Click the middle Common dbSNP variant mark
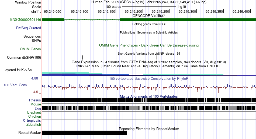This screenshot has height=139, width=256. [x=113, y=57]
